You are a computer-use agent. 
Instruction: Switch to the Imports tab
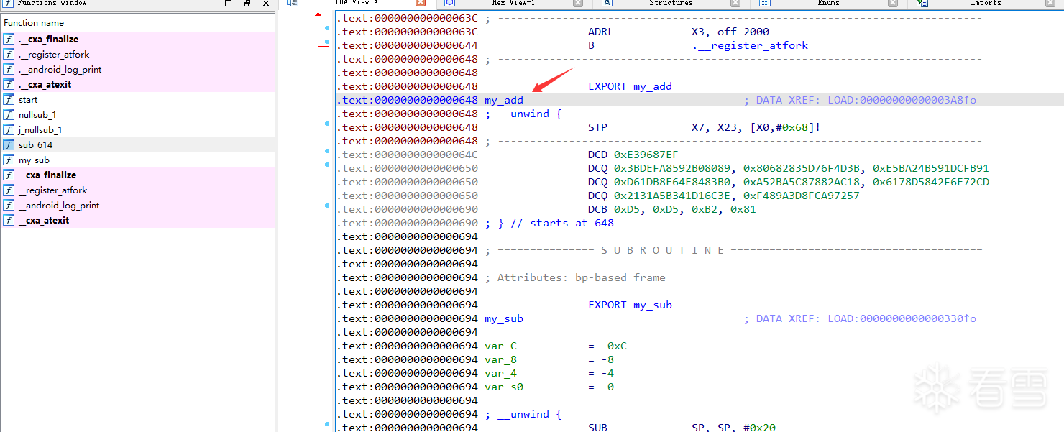point(986,3)
